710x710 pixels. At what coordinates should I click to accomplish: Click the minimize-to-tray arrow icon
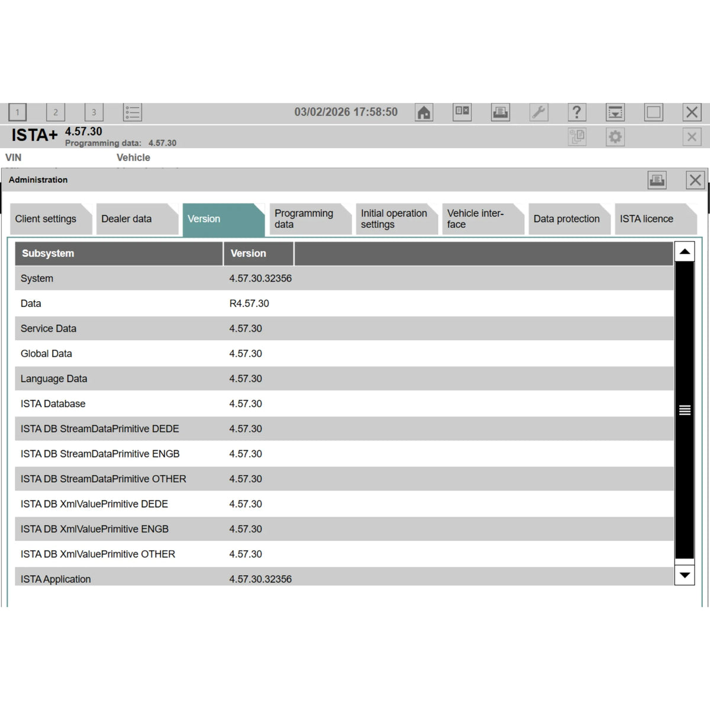pyautogui.click(x=615, y=112)
